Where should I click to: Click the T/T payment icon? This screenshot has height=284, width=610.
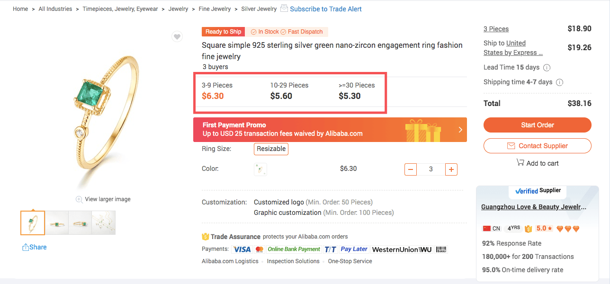330,249
